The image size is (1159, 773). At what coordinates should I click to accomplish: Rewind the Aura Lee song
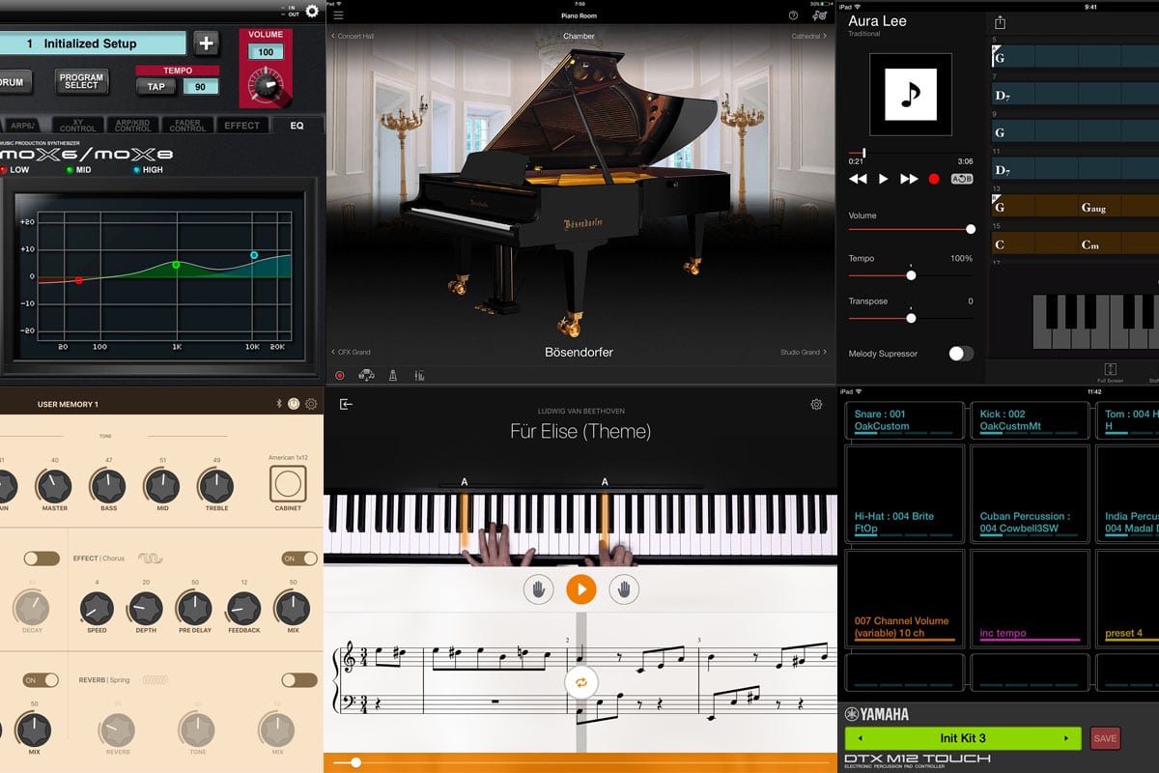[858, 179]
